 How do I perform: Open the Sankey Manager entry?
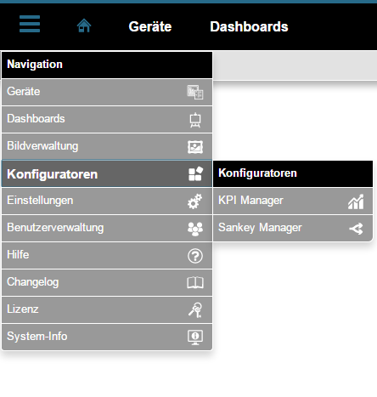tap(293, 228)
